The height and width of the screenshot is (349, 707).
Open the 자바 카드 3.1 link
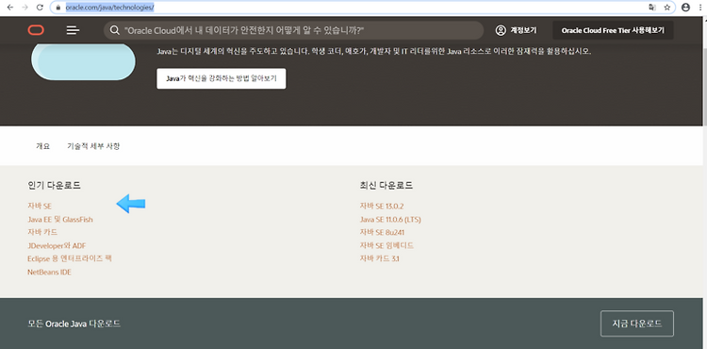[x=379, y=258]
